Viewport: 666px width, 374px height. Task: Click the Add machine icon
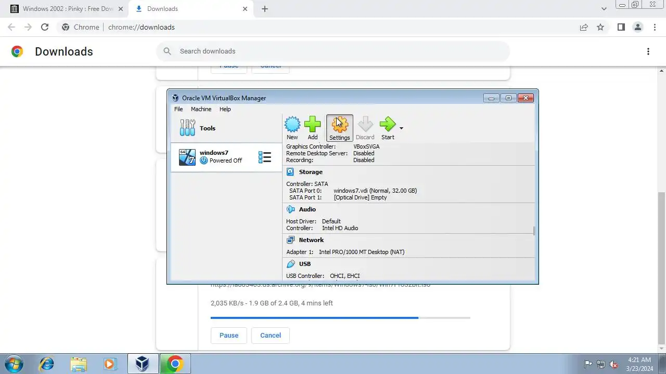click(x=312, y=128)
